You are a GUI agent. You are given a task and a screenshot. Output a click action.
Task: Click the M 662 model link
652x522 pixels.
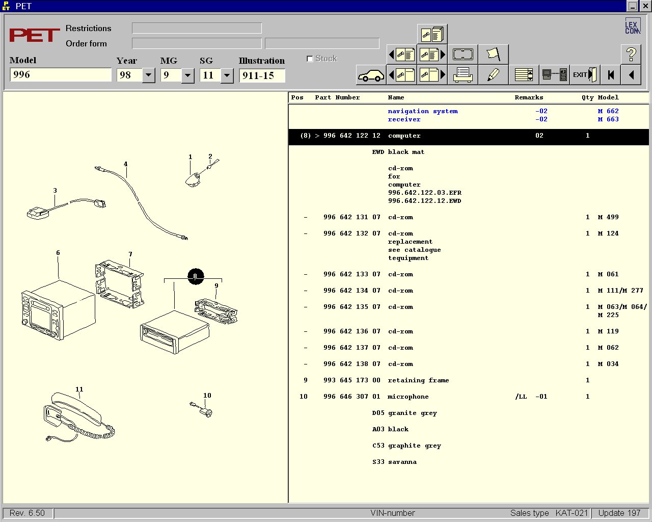pyautogui.click(x=608, y=111)
